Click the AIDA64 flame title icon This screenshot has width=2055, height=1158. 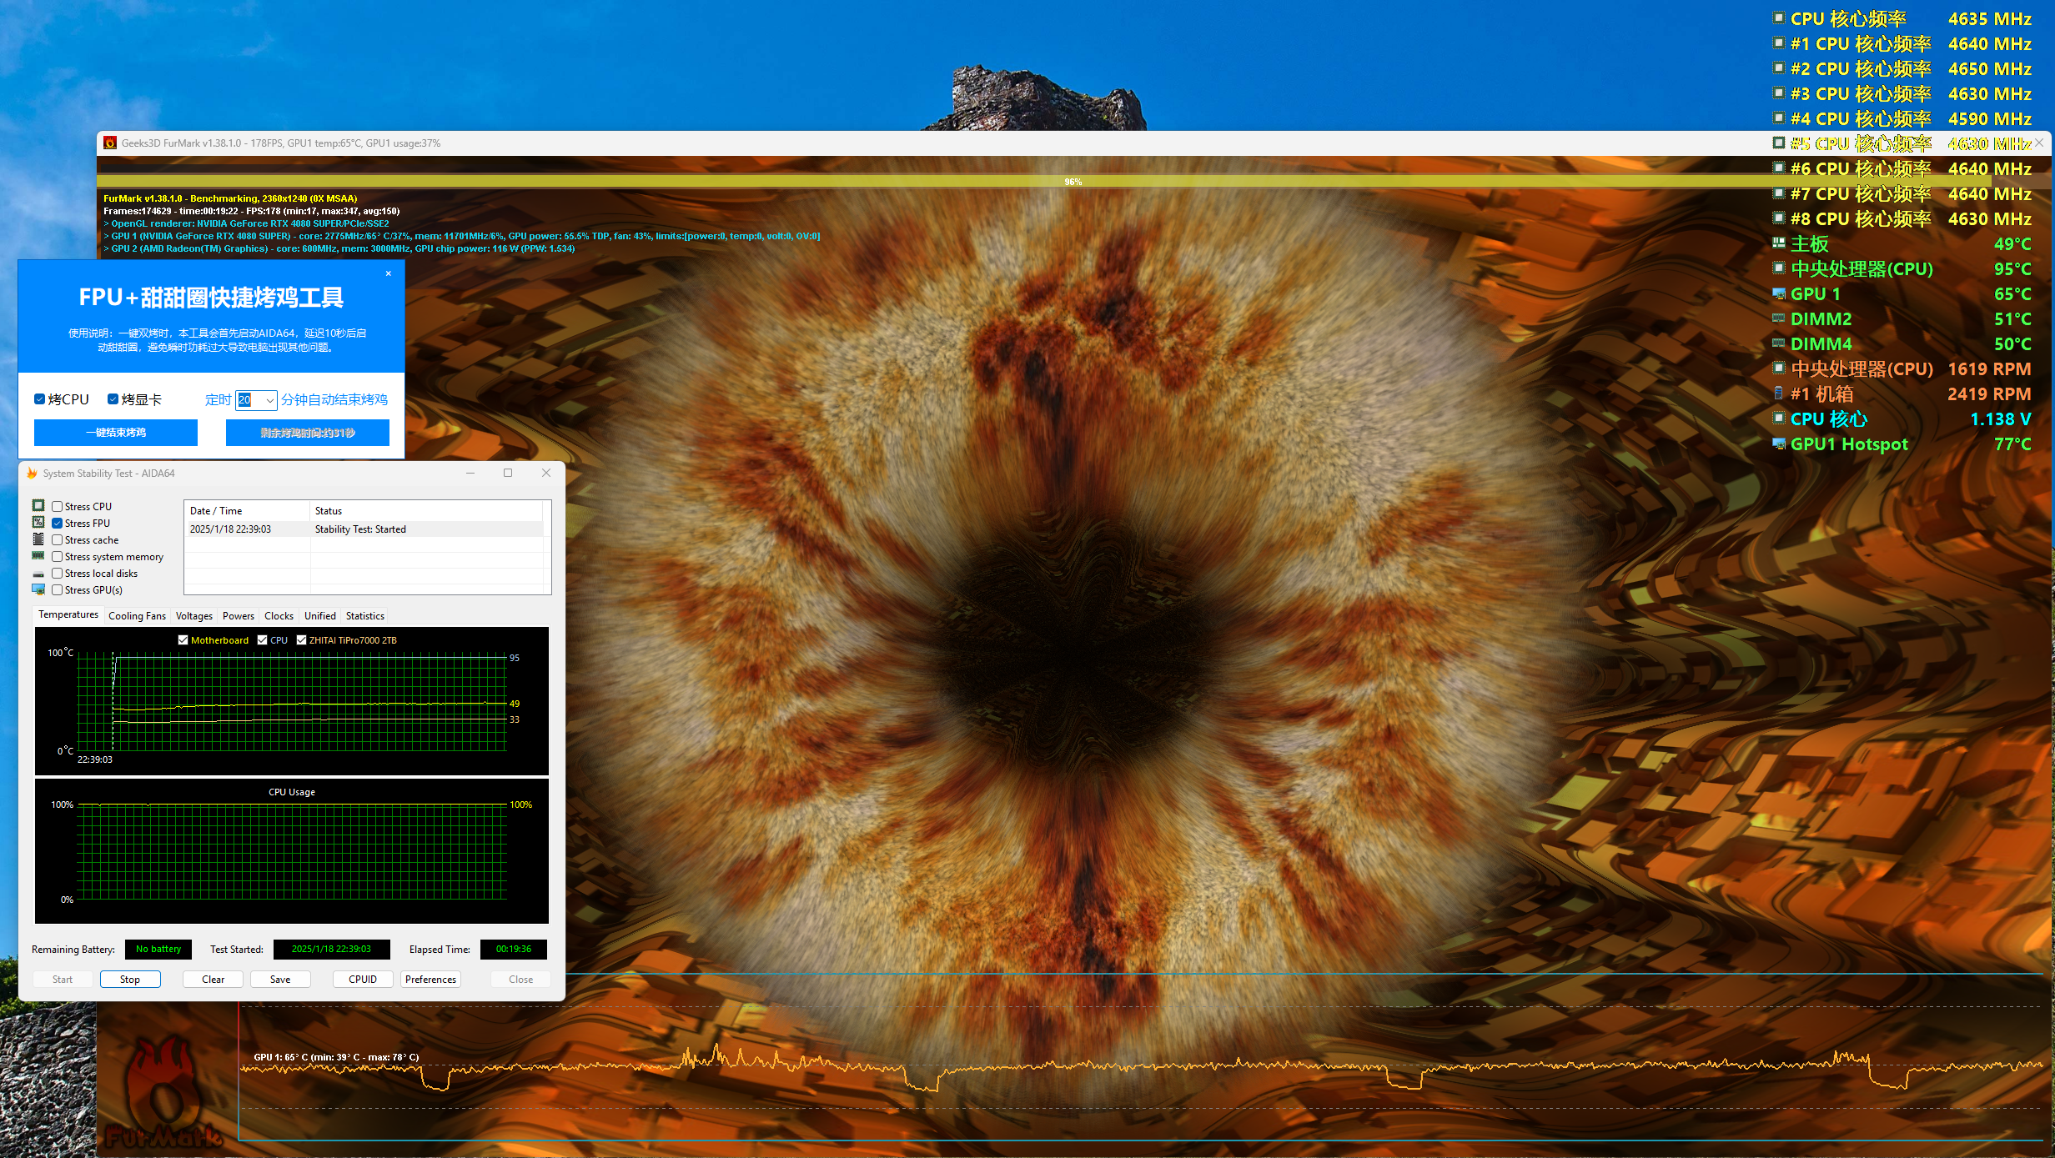(32, 473)
